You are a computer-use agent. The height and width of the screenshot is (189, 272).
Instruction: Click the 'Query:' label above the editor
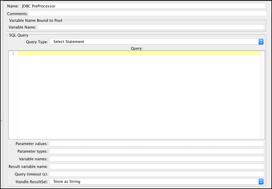pyautogui.click(x=137, y=48)
